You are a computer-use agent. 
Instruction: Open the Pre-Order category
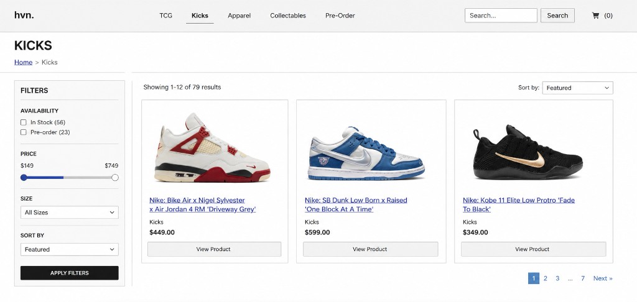click(x=340, y=16)
